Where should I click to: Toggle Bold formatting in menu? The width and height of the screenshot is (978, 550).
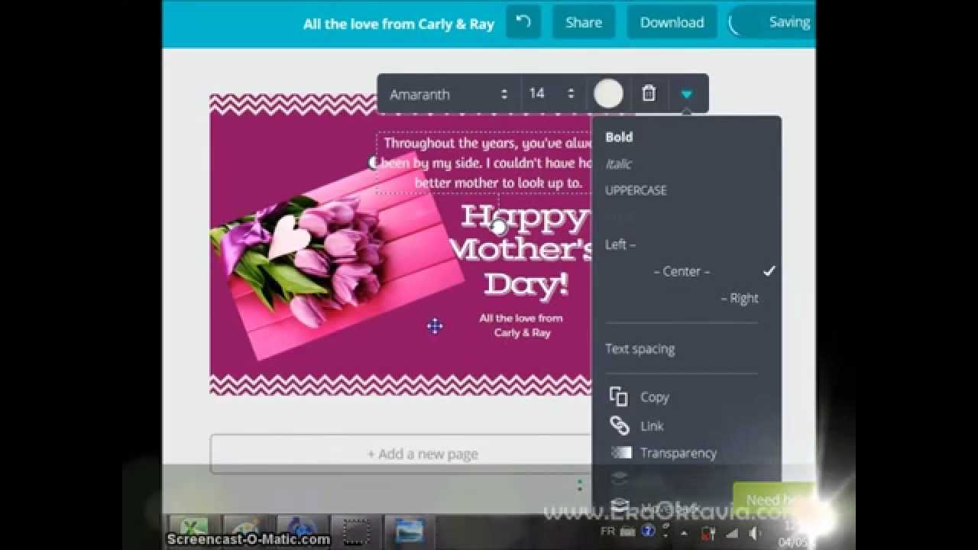[x=619, y=137]
